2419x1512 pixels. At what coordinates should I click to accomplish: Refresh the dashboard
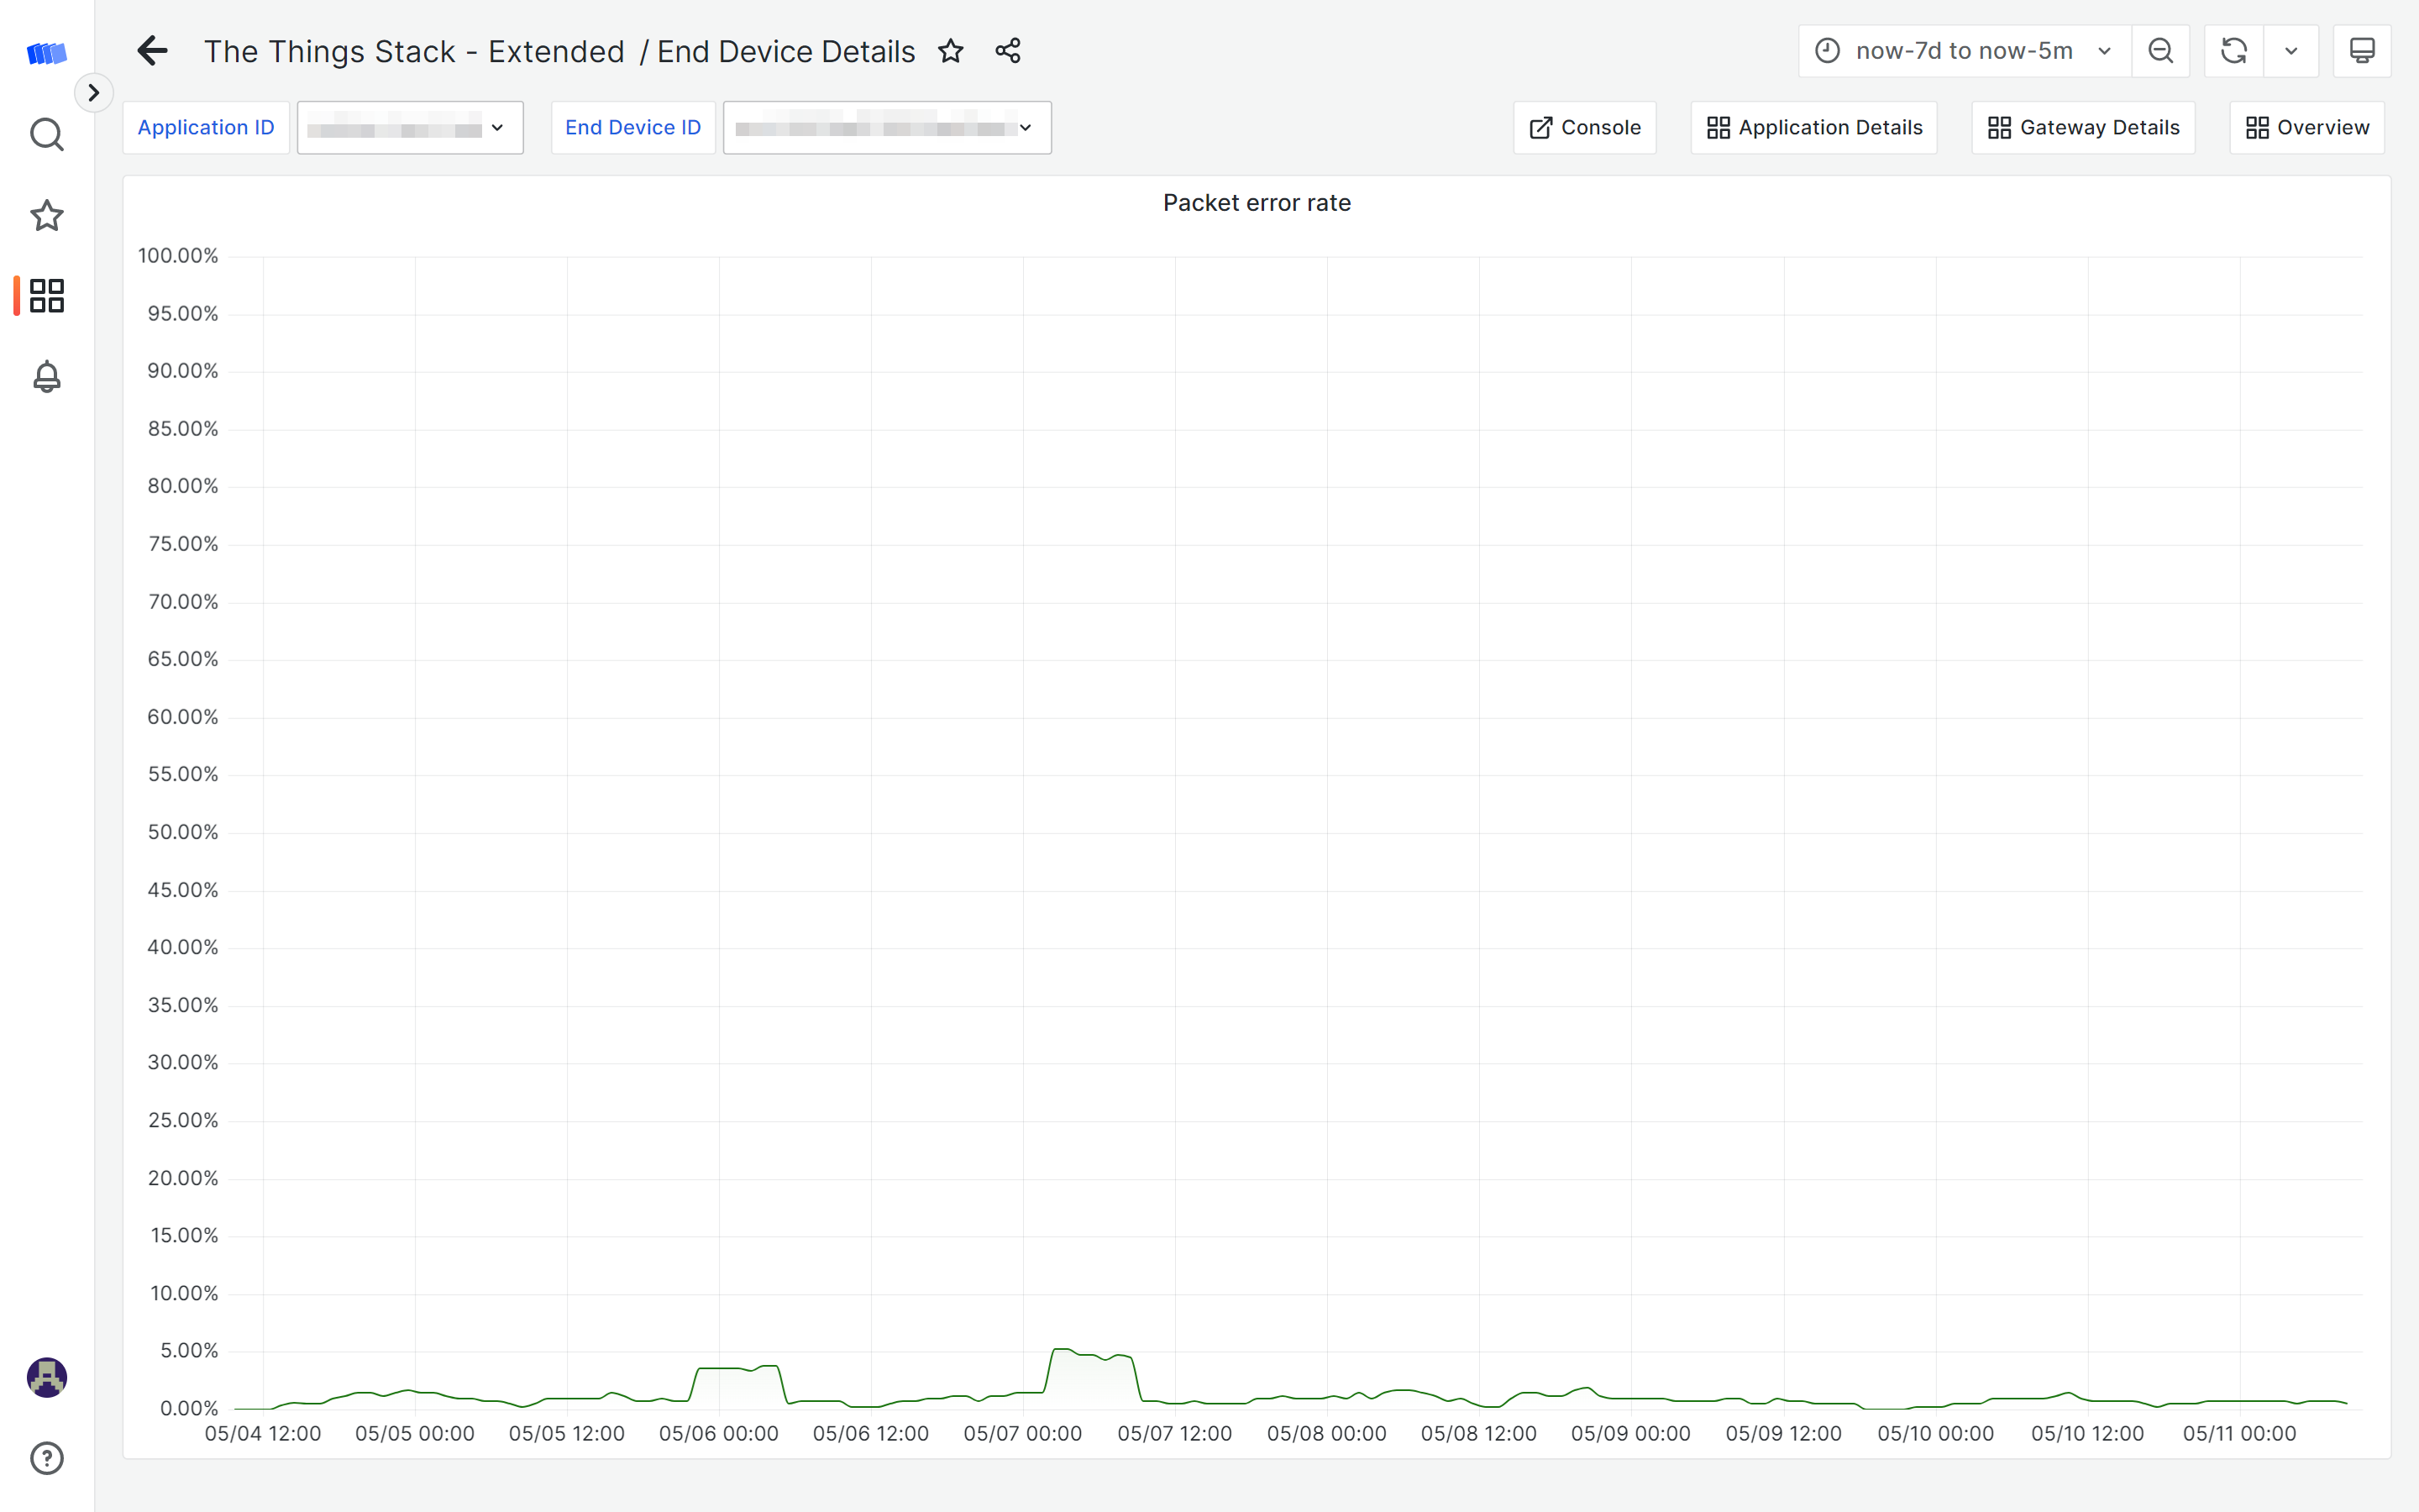click(x=2233, y=51)
